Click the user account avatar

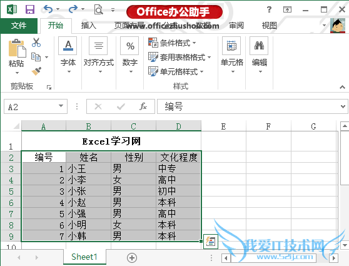[337, 26]
